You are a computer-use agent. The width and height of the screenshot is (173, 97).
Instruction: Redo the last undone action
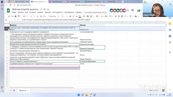(12, 16)
